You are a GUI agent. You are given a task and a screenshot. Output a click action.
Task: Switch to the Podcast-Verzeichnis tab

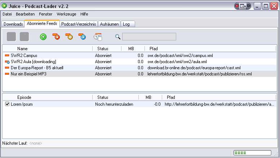[79, 24]
